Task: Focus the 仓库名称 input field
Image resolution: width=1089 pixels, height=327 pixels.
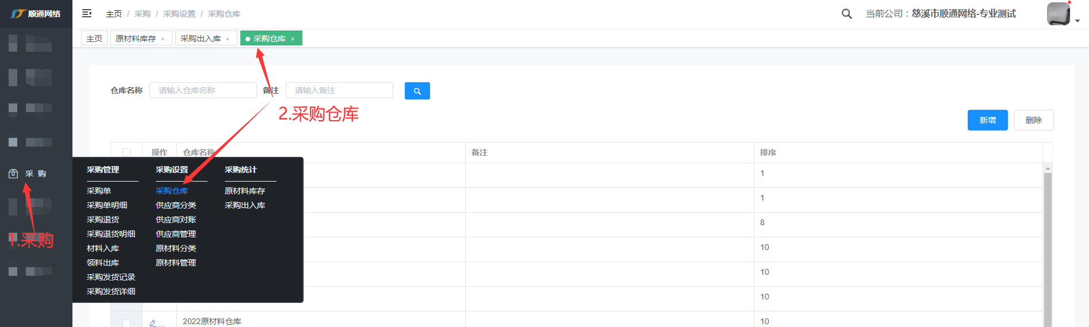Action: click(x=203, y=90)
